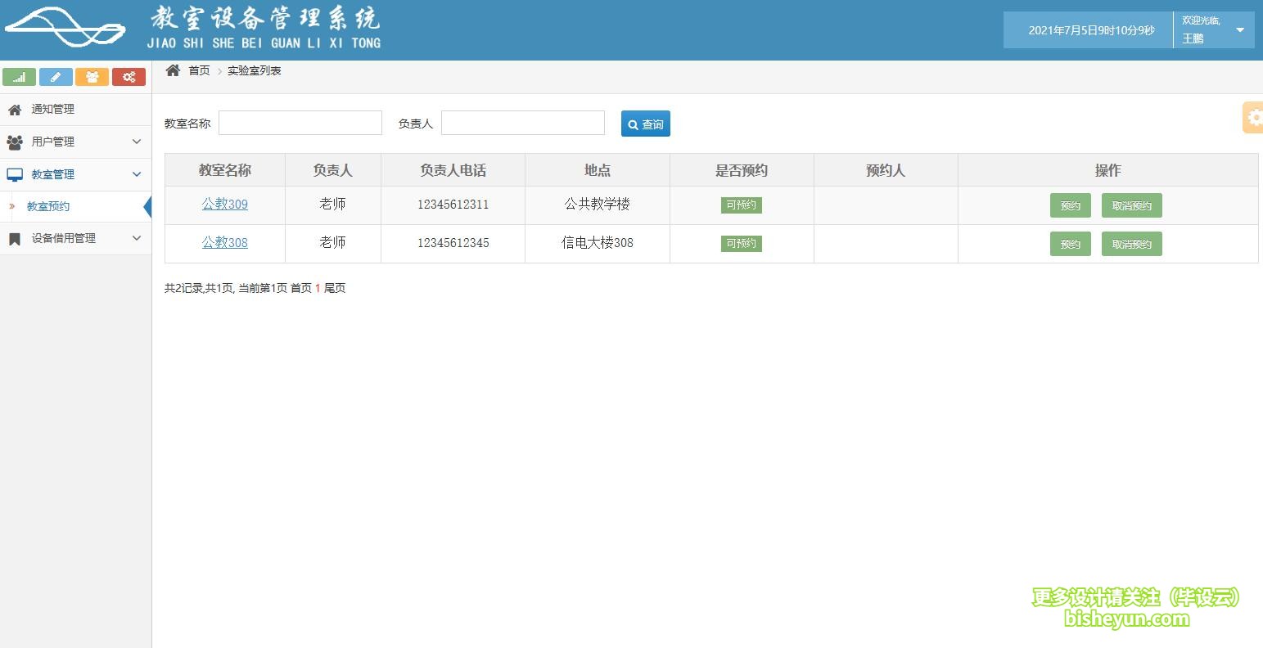Open the 公教309 classroom link
The image size is (1263, 648).
tap(224, 205)
